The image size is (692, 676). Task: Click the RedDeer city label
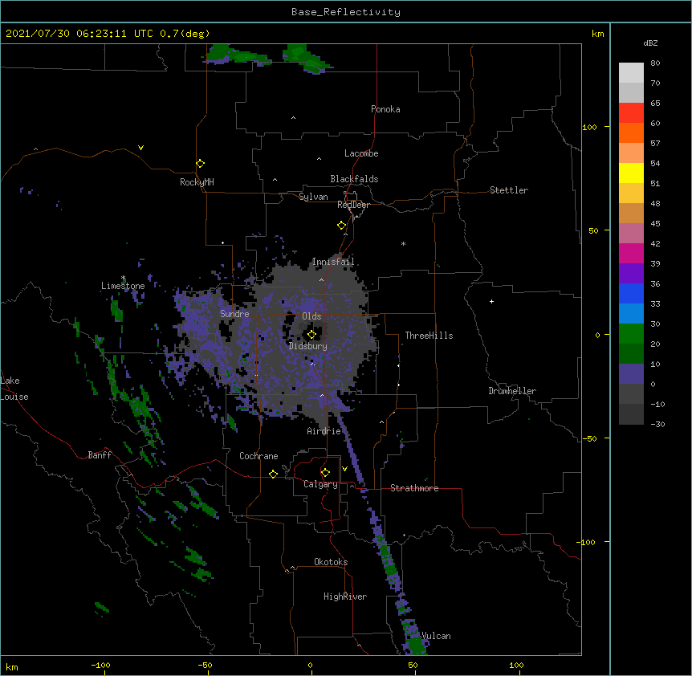click(353, 205)
